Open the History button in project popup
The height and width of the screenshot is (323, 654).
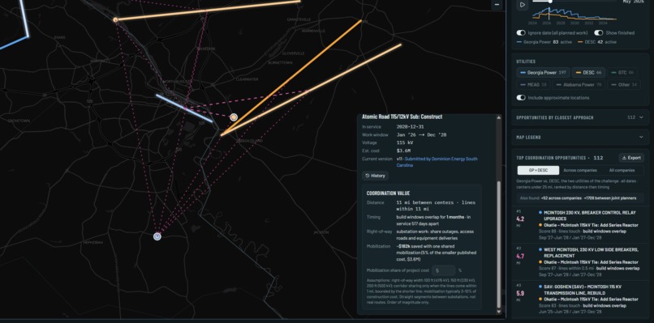(375, 176)
